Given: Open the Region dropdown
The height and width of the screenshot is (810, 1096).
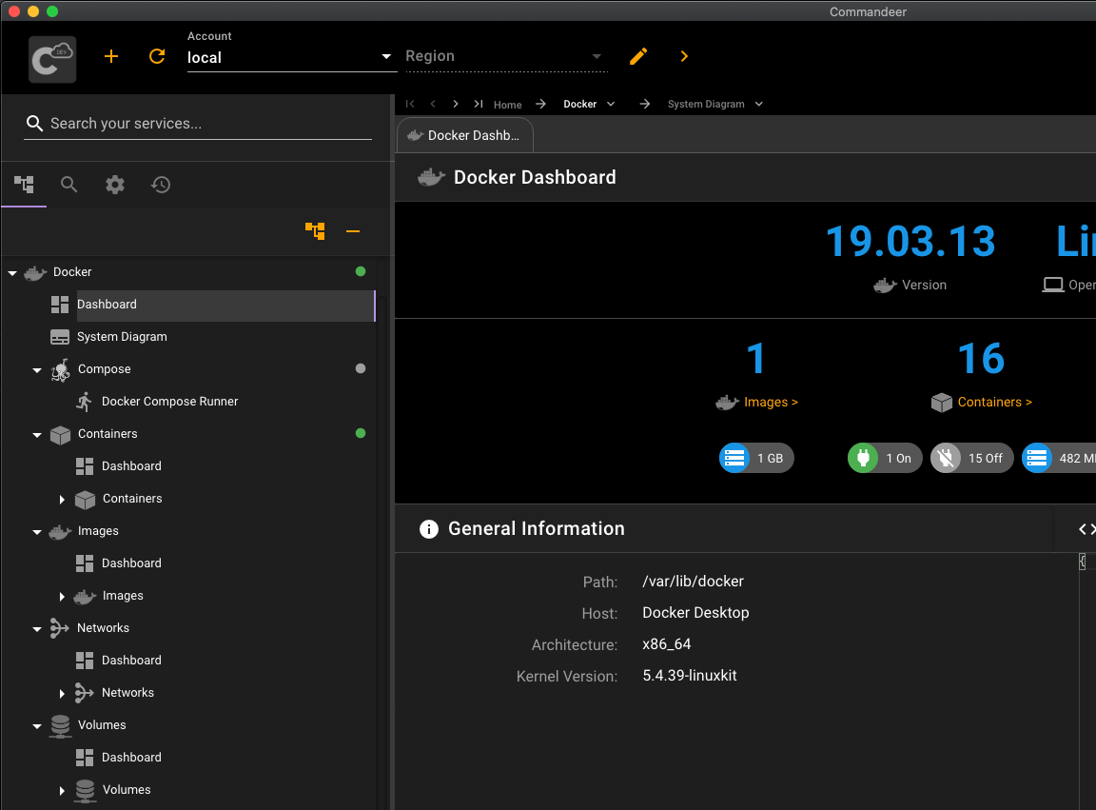Looking at the screenshot, I should (x=504, y=57).
